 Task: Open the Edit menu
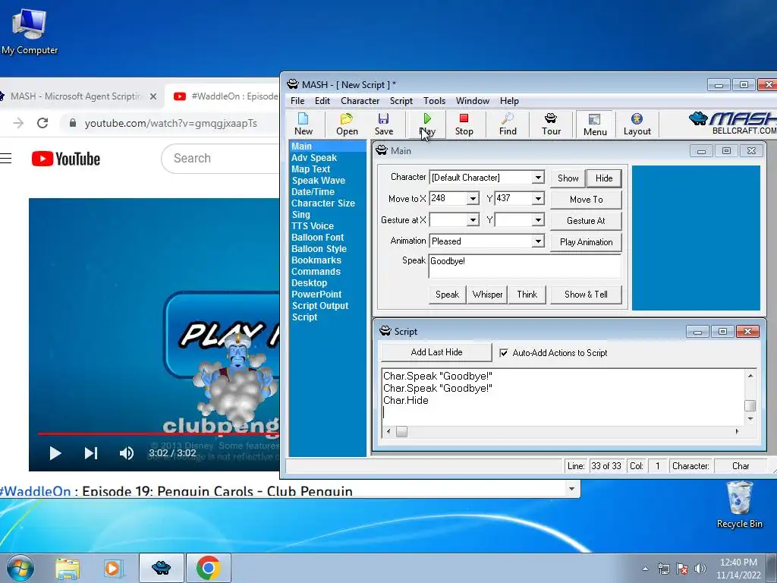(x=322, y=101)
